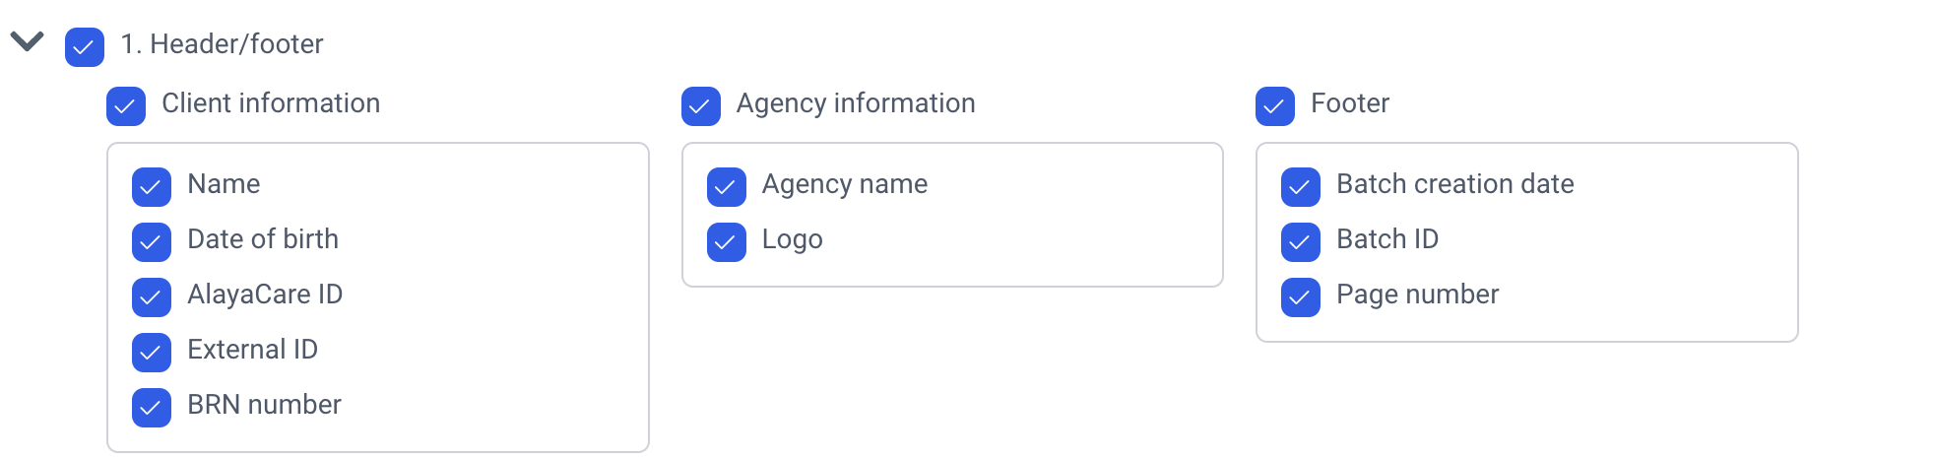Screen dimensions: 1934x459
Task: Turn off the Page number checkbox
Action: tap(1301, 297)
